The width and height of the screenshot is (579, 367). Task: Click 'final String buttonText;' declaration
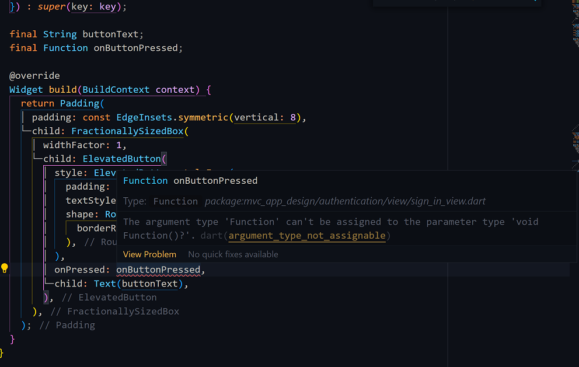click(x=76, y=34)
